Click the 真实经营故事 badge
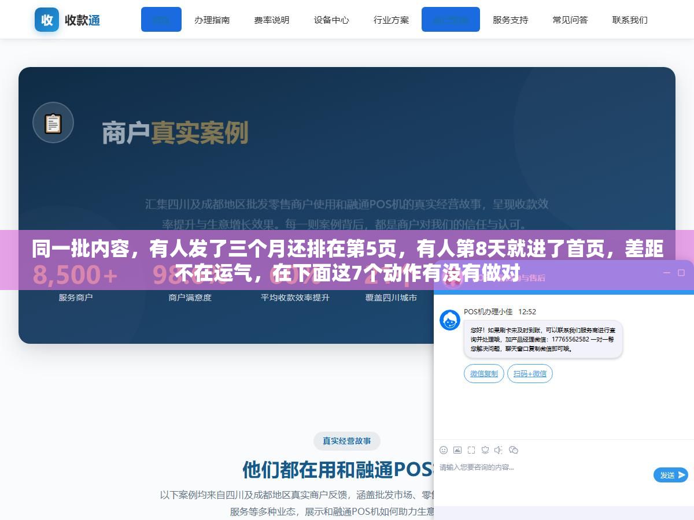Image resolution: width=694 pixels, height=520 pixels. pyautogui.click(x=347, y=441)
